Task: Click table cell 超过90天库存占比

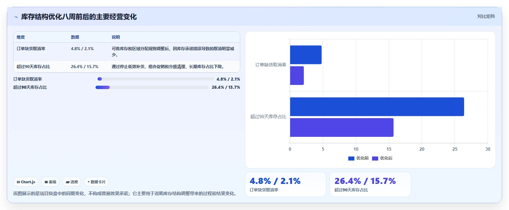Action: [x=33, y=67]
